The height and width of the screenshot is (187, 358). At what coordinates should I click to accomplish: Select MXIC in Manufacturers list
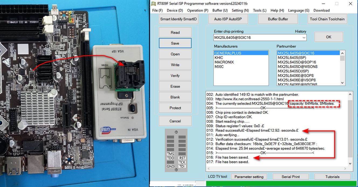point(241,67)
